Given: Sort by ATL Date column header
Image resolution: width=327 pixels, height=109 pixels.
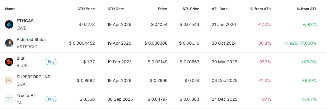Looking at the screenshot, I should point(220,9).
